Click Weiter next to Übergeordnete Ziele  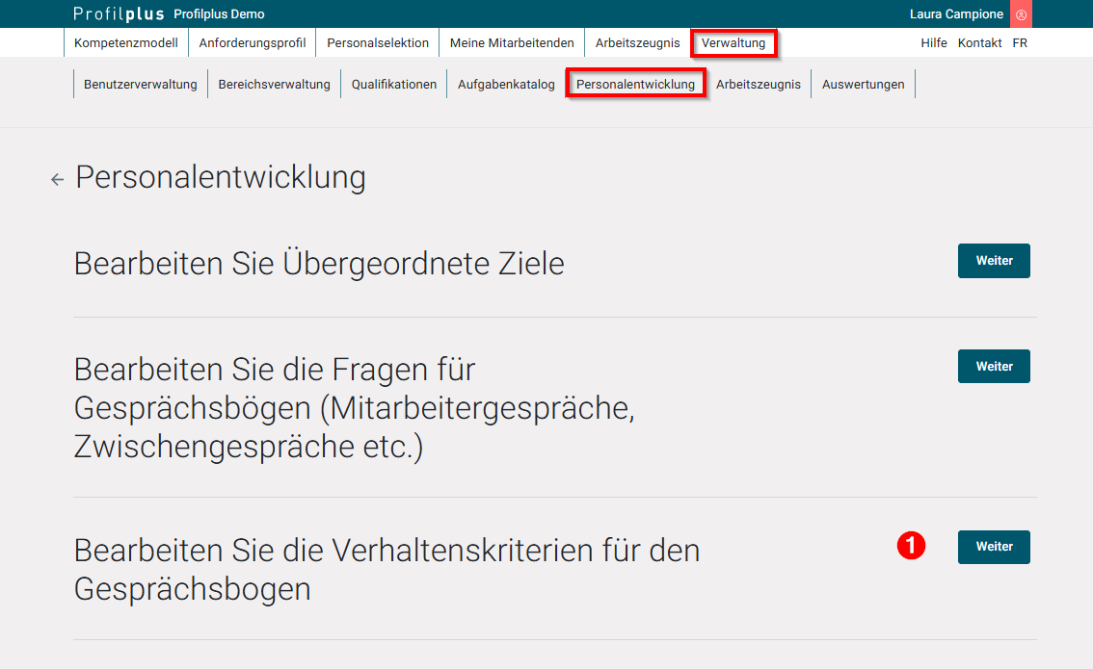coord(994,260)
